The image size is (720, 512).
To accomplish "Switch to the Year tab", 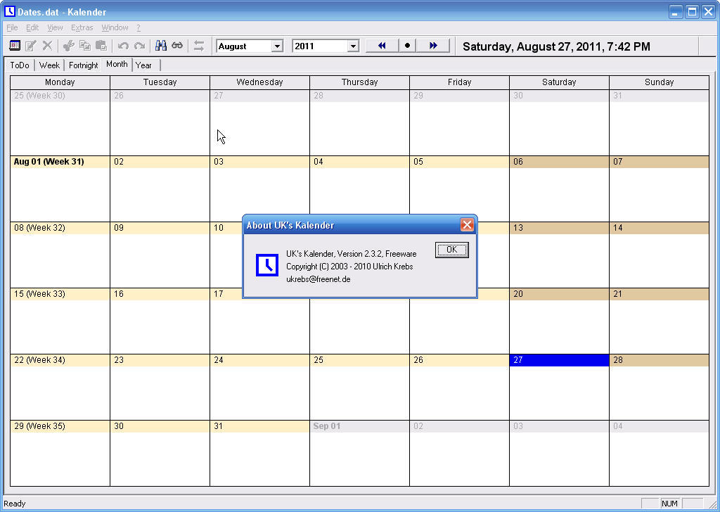I will point(143,65).
